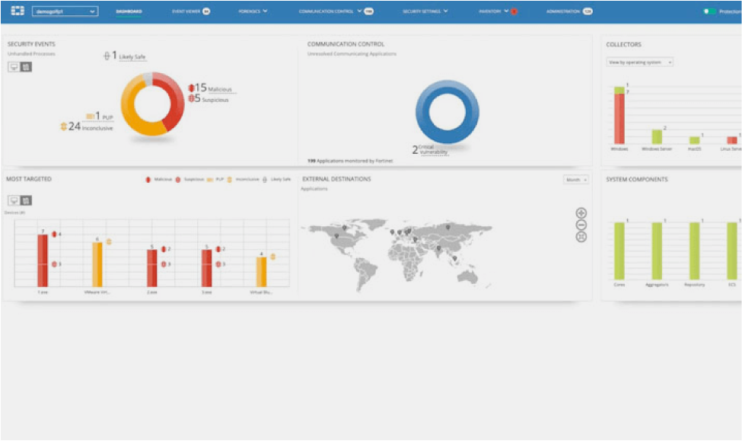This screenshot has width=742, height=441.
Task: Go to the Dashboard tab
Action: point(129,11)
